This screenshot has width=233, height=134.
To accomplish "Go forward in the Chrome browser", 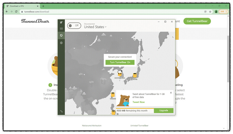I will (11, 12).
